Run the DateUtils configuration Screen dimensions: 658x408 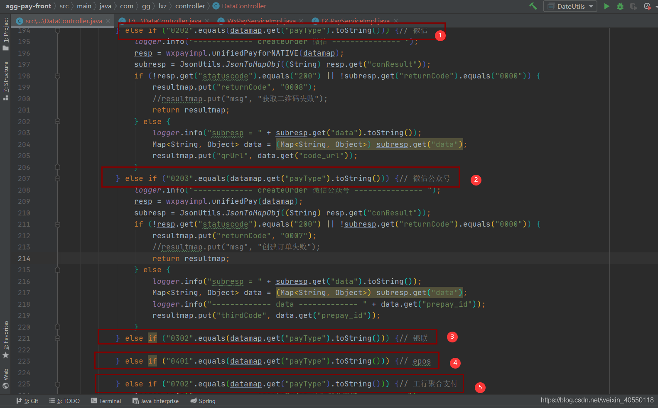[606, 6]
